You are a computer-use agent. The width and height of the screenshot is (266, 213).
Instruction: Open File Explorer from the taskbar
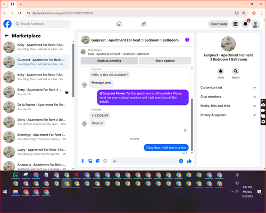15,192
